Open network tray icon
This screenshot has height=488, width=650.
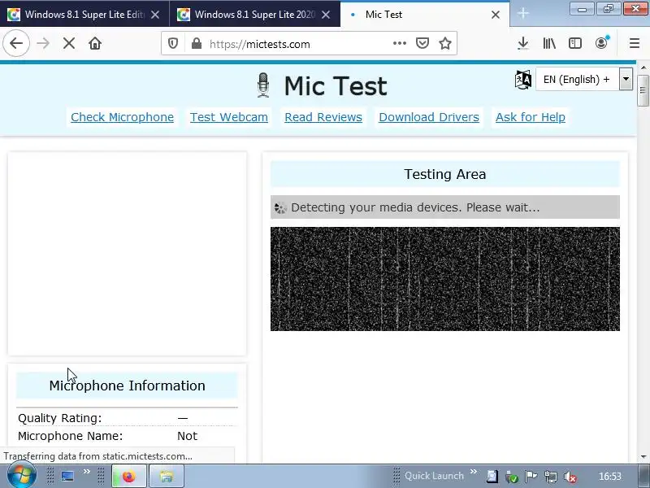click(x=551, y=477)
